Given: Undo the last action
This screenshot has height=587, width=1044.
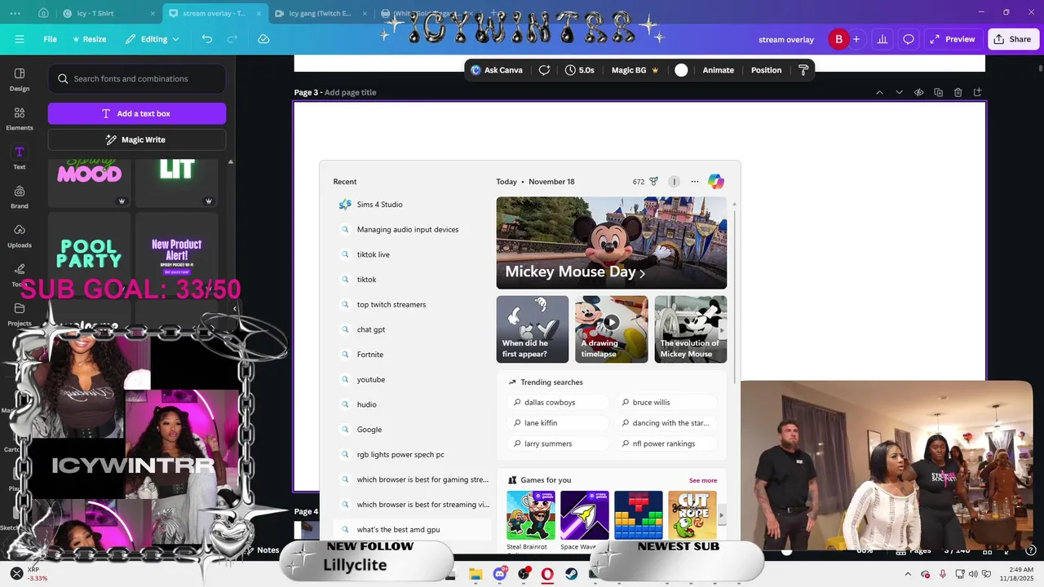Looking at the screenshot, I should [x=207, y=39].
